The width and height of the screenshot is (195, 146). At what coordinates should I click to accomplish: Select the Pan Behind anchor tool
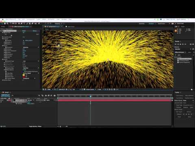tap(16, 24)
